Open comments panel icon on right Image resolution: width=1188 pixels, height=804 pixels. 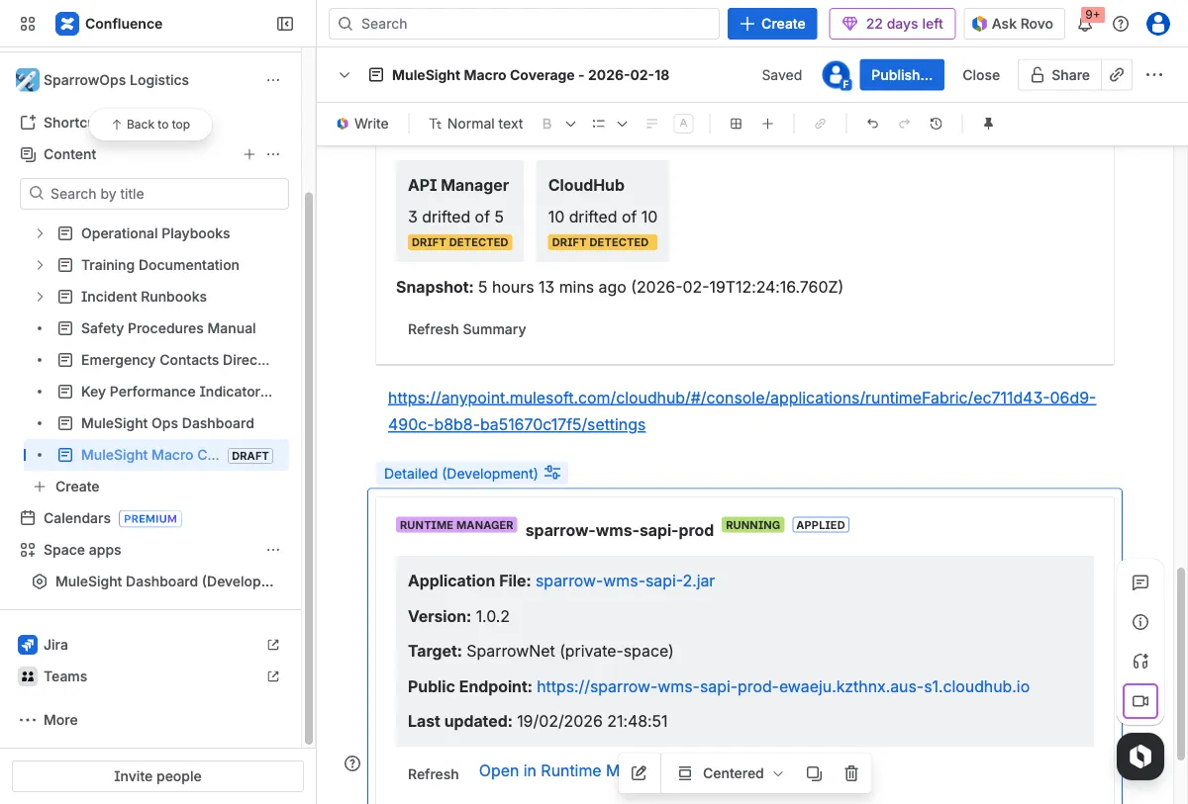coord(1140,582)
